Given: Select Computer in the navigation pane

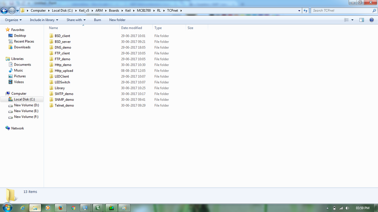Looking at the screenshot, I should [x=19, y=94].
